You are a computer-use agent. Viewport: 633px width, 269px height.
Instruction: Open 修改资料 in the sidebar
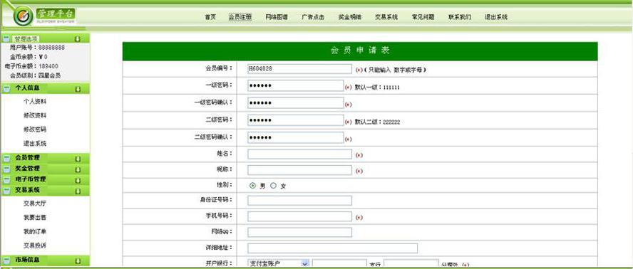coord(35,116)
